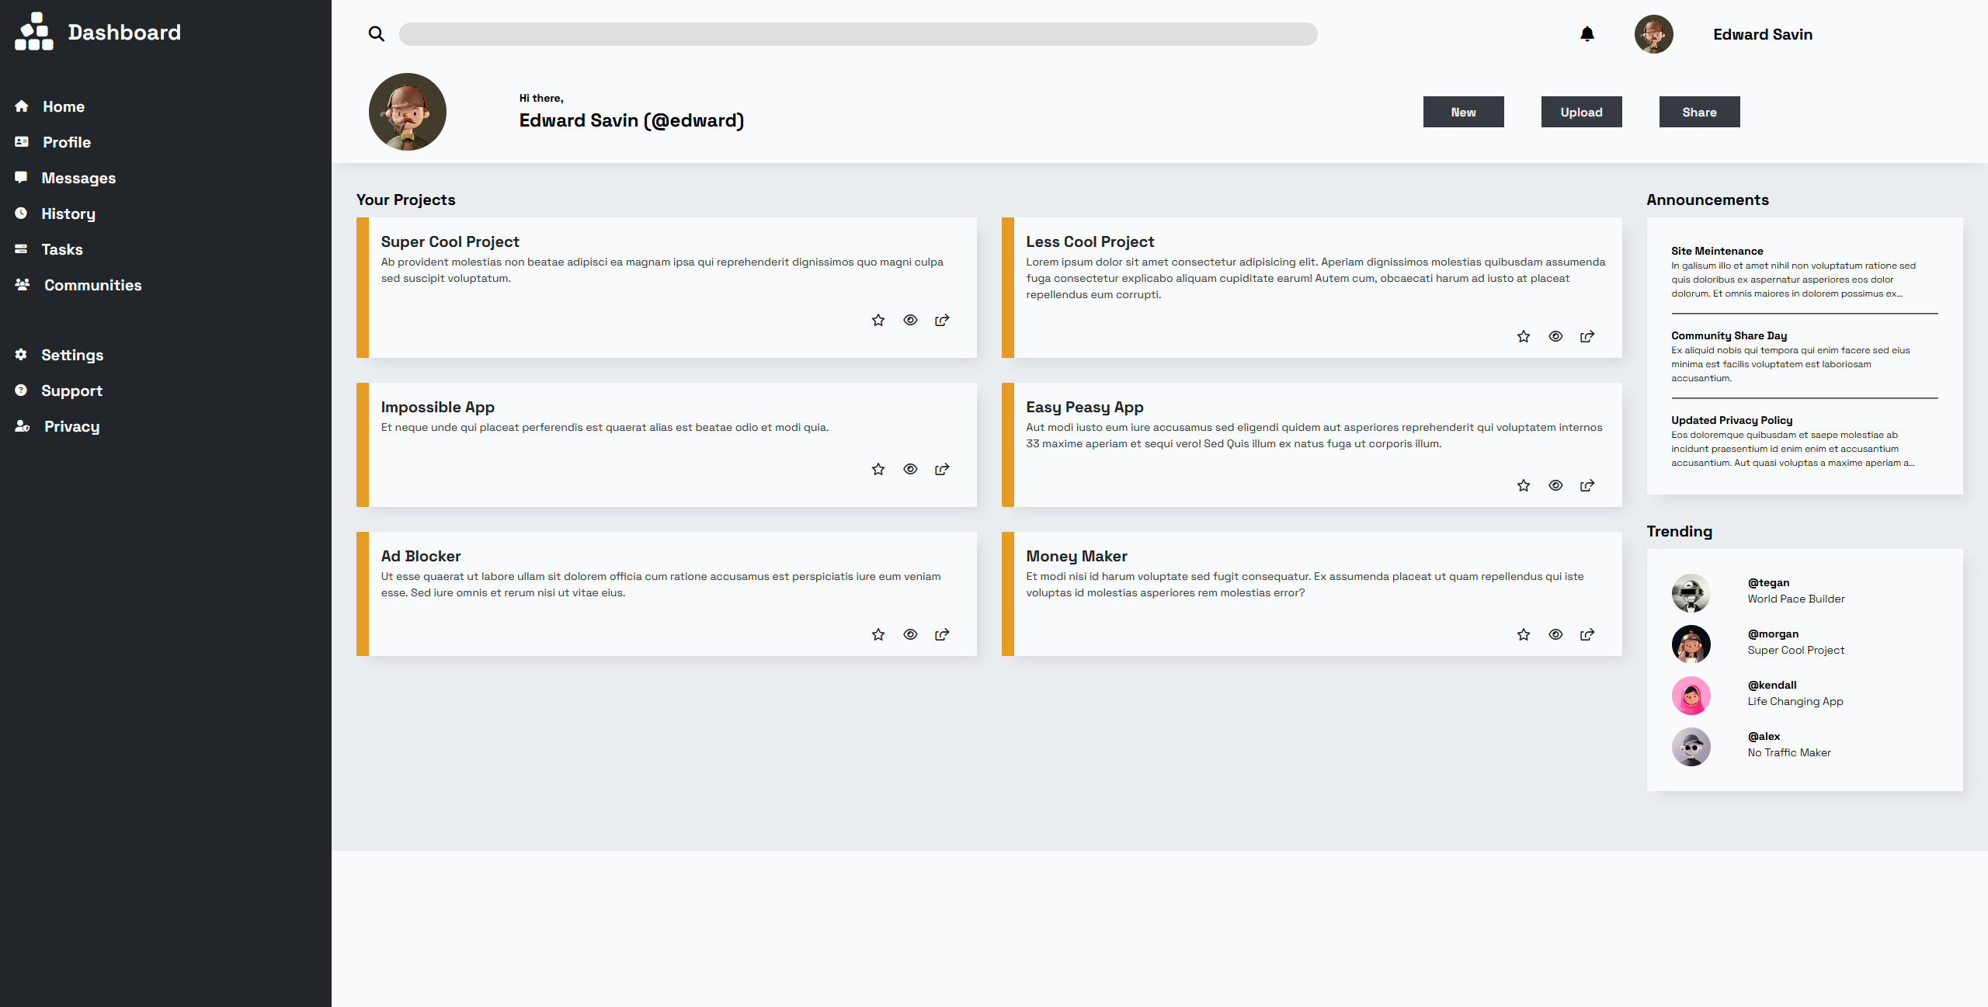Star the Easy Peasy App card
1988x1007 pixels.
pyautogui.click(x=1524, y=485)
